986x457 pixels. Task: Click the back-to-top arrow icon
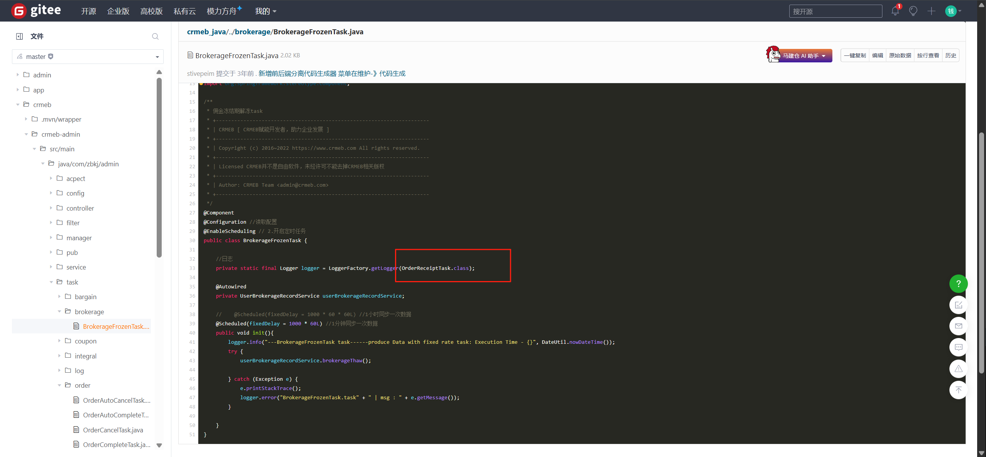point(958,390)
